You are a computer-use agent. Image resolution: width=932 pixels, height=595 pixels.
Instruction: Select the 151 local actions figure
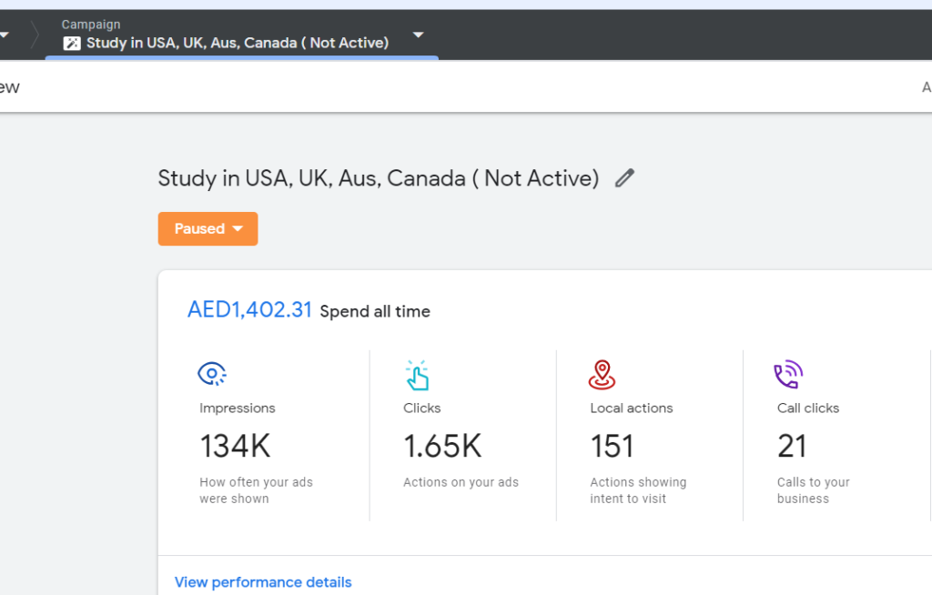point(612,446)
